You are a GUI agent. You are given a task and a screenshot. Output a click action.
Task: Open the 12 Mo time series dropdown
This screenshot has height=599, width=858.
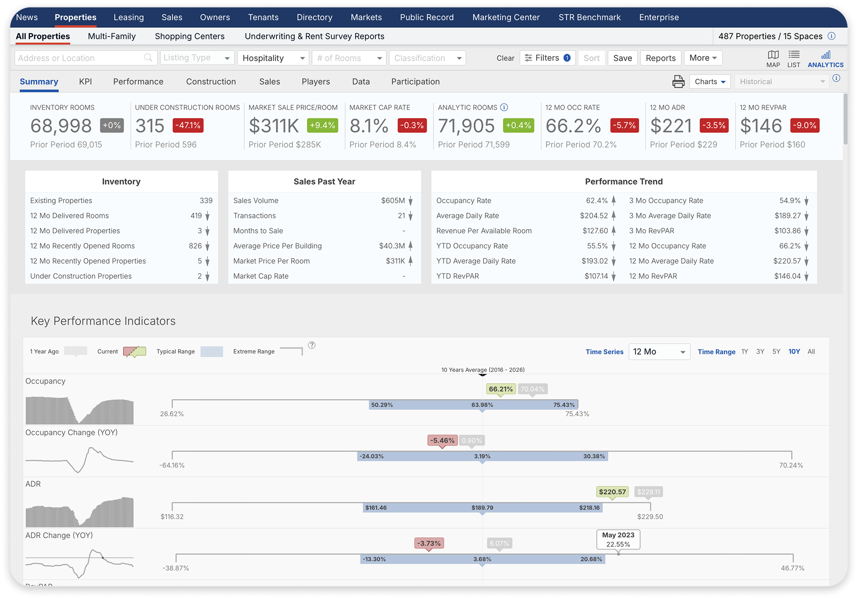click(x=659, y=352)
